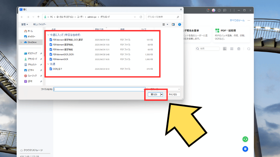280x157 pixels.
Task: Click the trash icon in PDFelement
Action: click(239, 49)
